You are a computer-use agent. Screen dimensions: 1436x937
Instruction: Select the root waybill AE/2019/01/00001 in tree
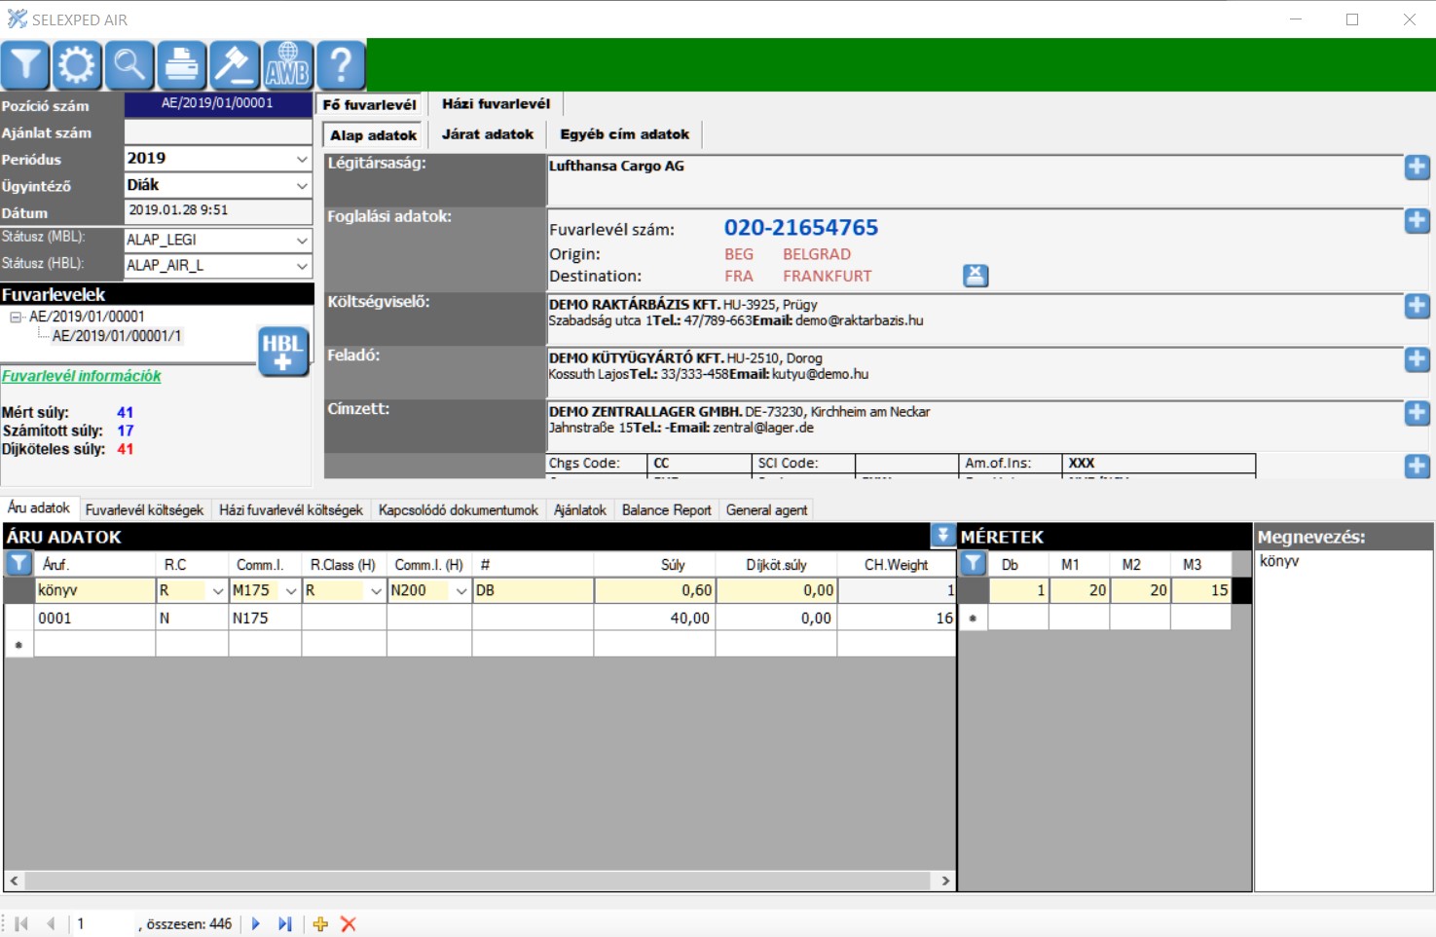coord(87,317)
